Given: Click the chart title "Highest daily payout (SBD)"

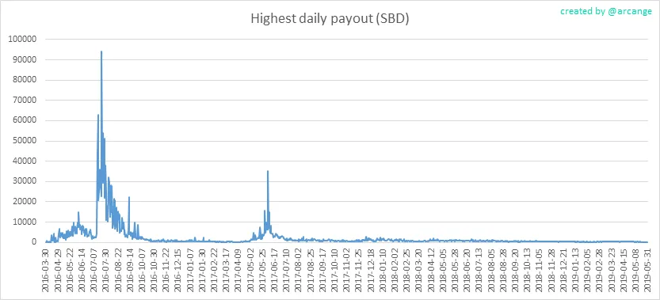Looking at the screenshot, I should [330, 19].
